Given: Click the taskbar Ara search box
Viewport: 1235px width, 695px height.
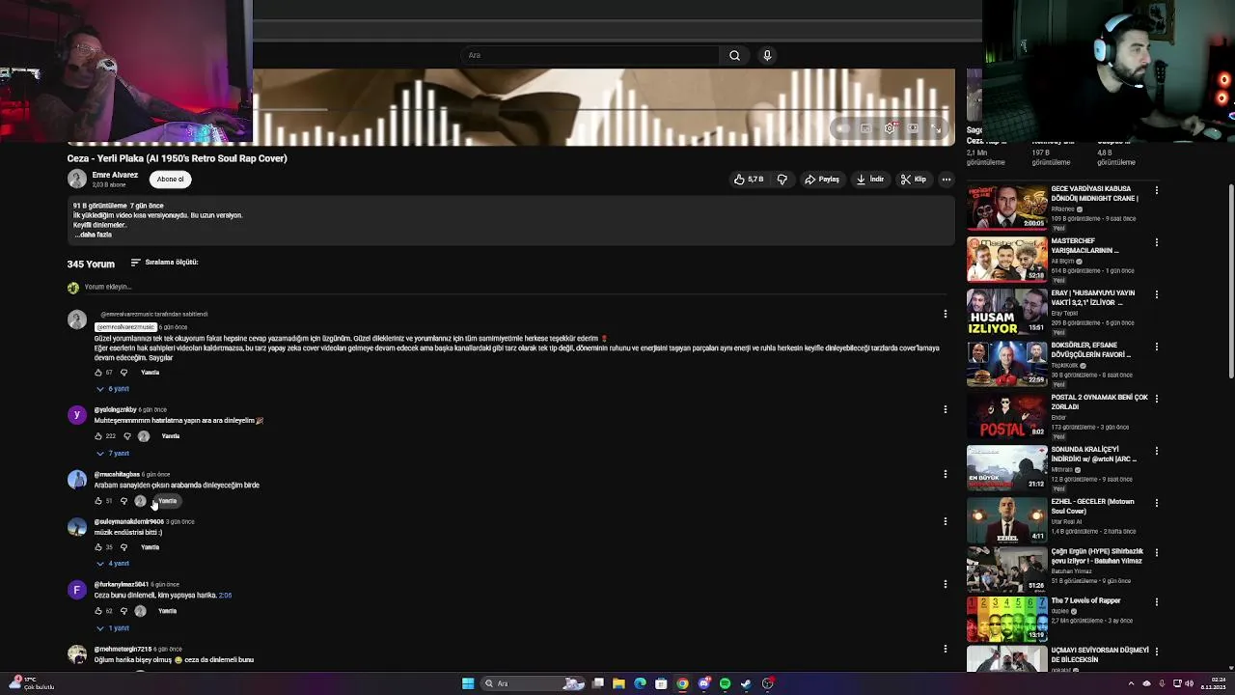Looking at the screenshot, I should (x=534, y=683).
